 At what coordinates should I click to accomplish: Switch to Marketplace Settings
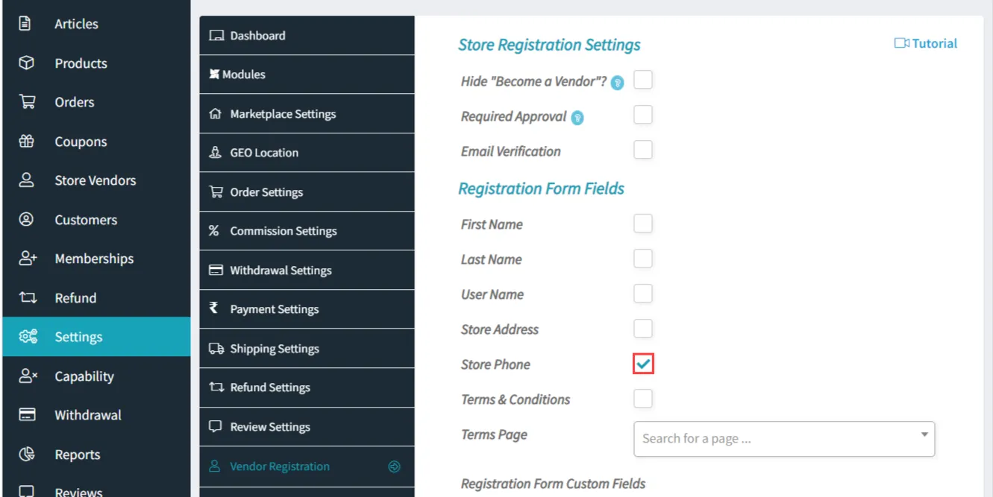(284, 113)
